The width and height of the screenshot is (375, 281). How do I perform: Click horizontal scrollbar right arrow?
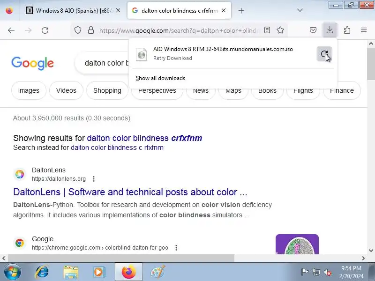[x=363, y=259]
